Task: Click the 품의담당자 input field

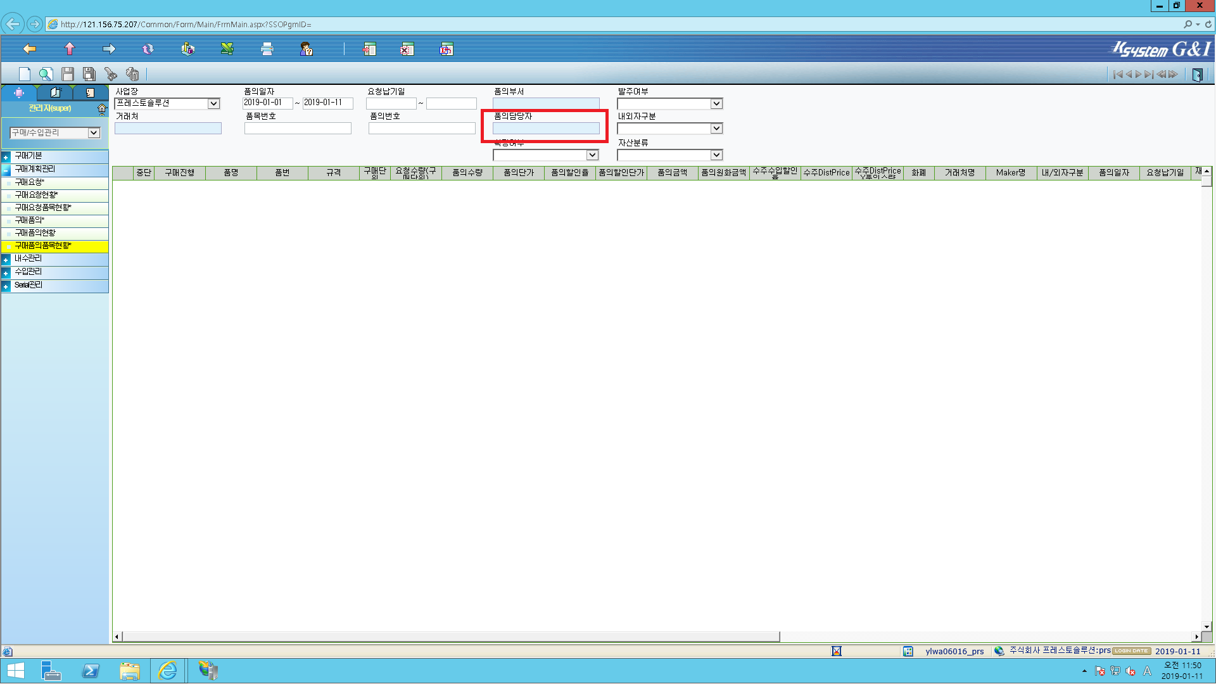Action: 546,128
